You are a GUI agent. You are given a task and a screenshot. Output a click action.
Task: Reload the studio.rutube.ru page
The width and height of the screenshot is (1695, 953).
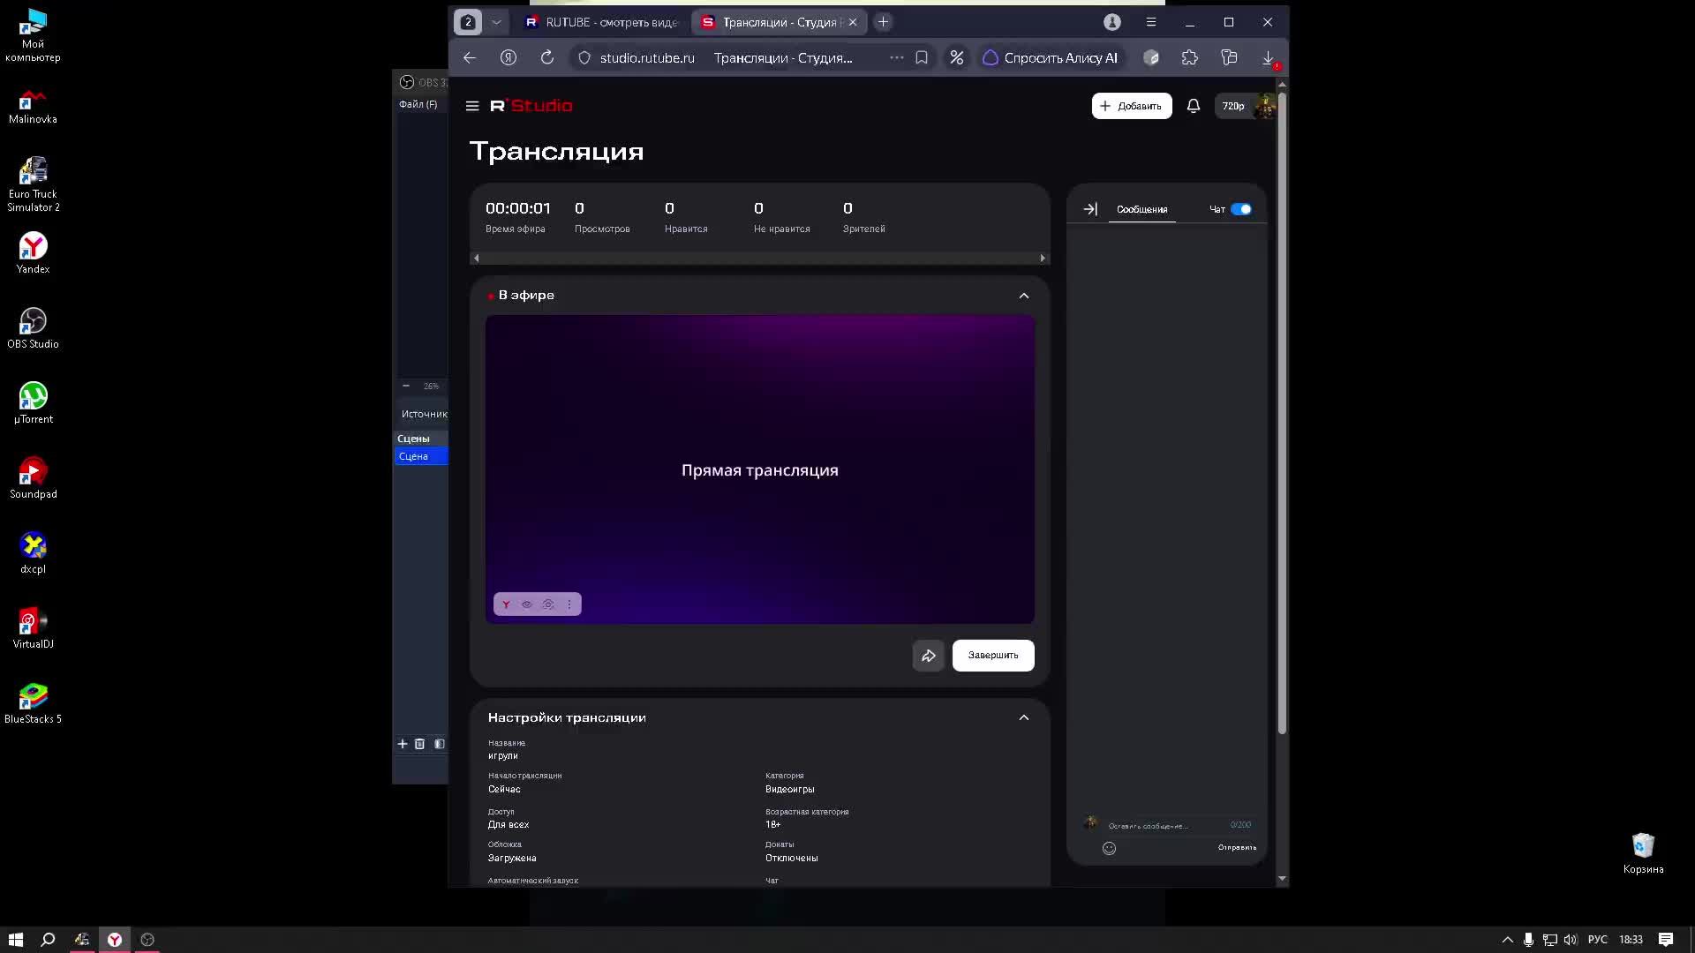click(x=547, y=58)
